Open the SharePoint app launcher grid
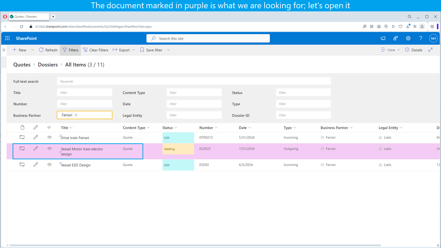The height and width of the screenshot is (248, 441). click(7, 38)
